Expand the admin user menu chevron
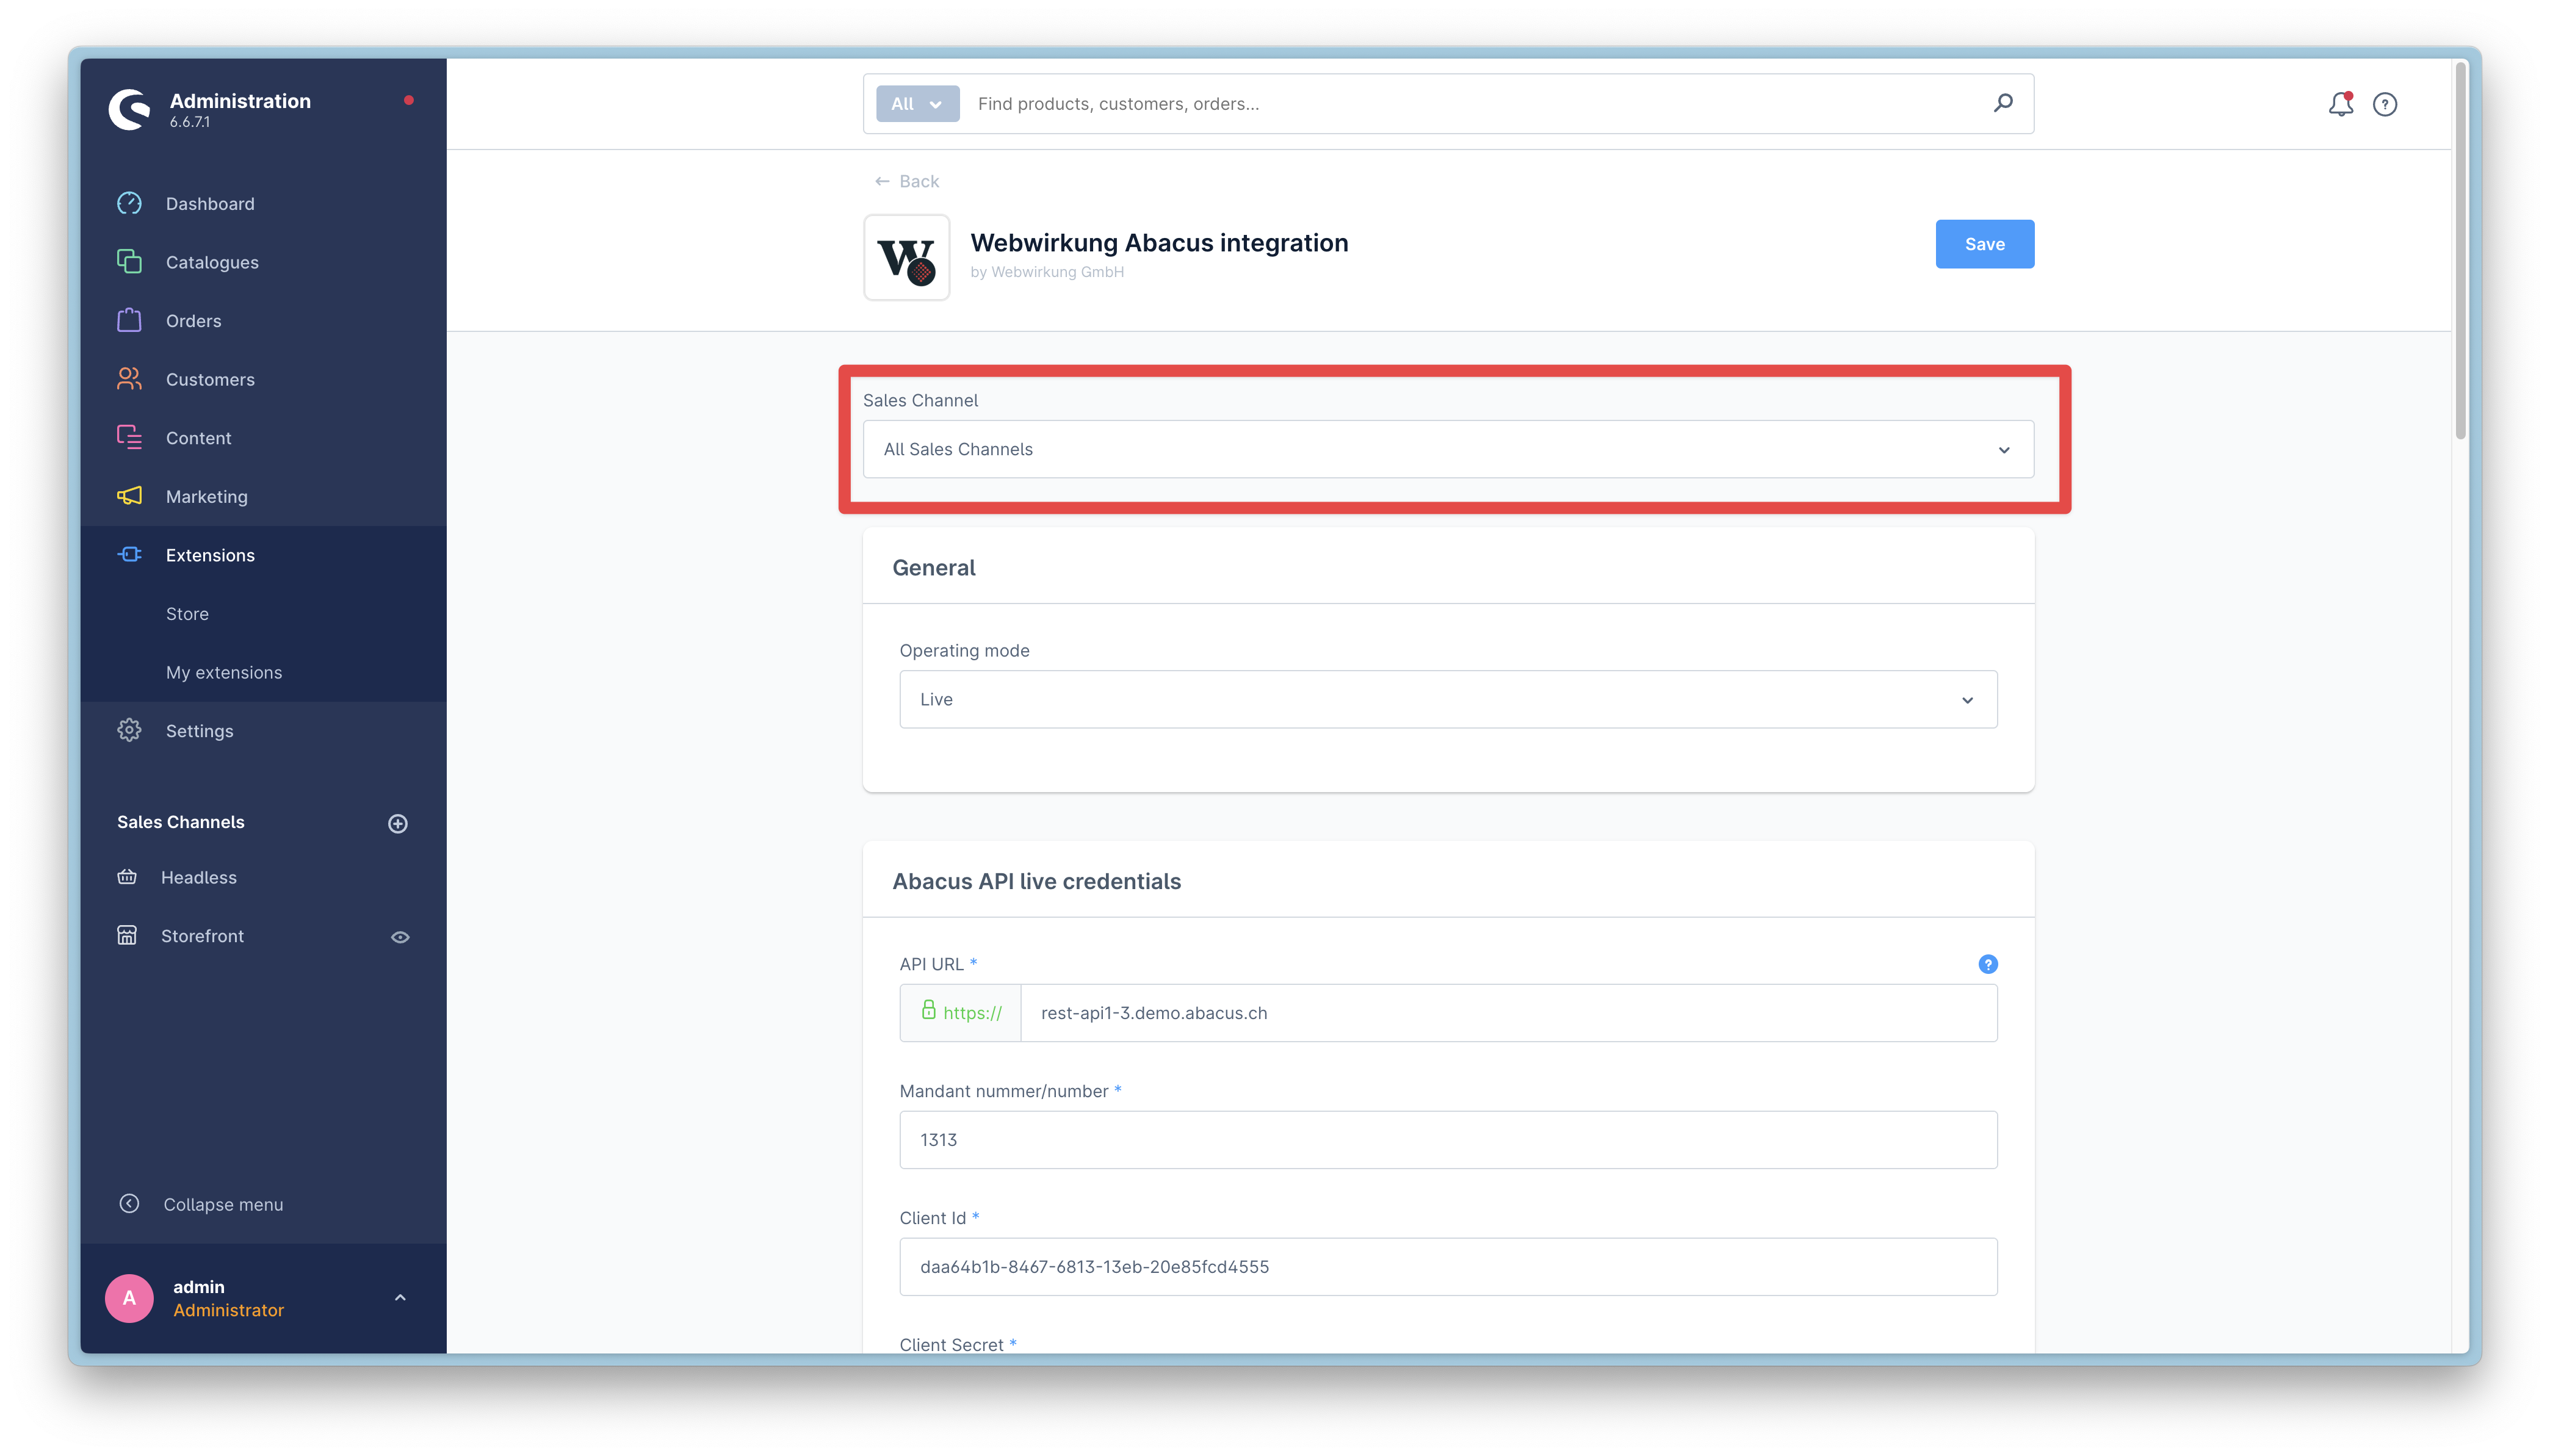This screenshot has width=2550, height=1456. point(400,1298)
